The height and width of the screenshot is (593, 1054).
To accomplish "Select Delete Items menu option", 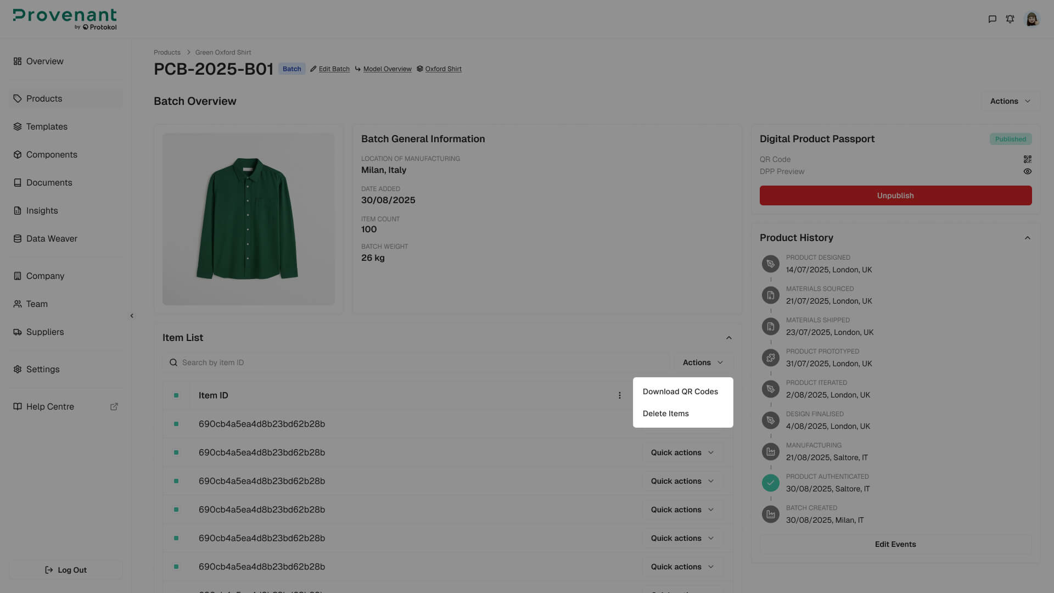I will [683, 413].
